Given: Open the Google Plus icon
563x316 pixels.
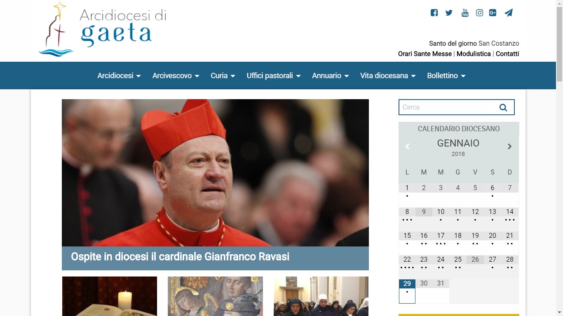Looking at the screenshot, I should [x=493, y=13].
